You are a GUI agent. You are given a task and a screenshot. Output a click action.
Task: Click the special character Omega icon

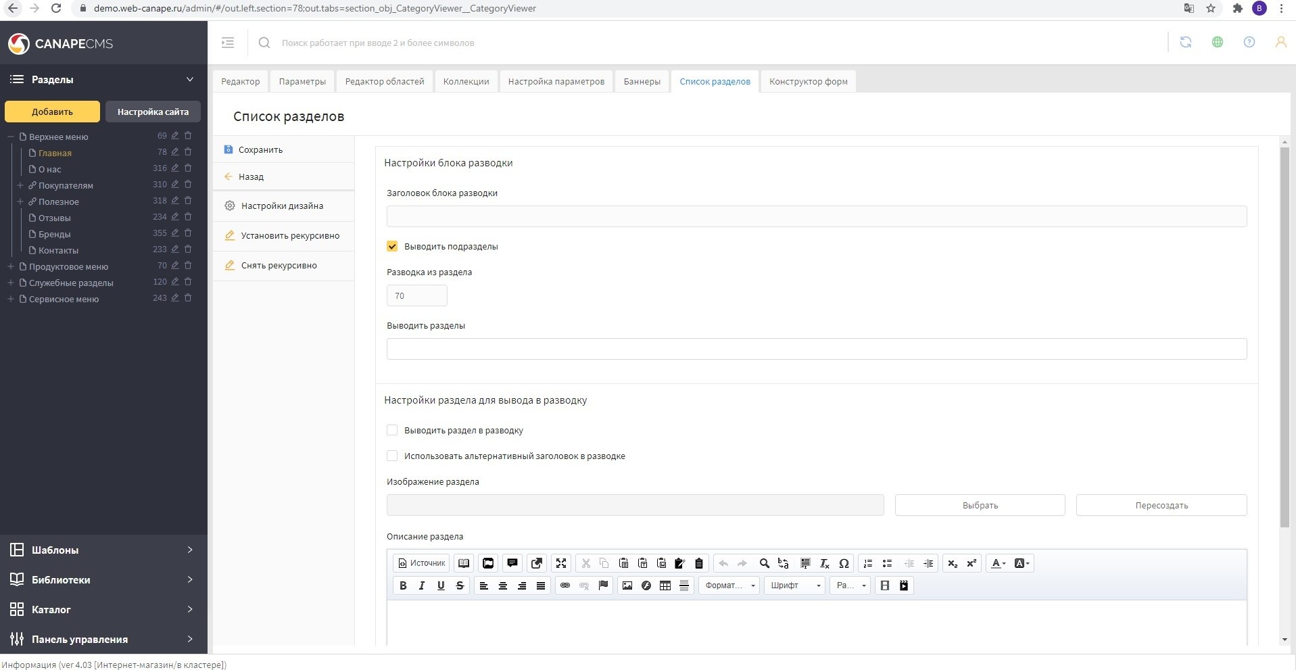click(x=844, y=563)
